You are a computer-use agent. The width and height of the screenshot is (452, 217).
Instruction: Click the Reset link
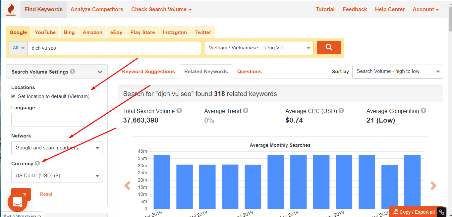[x=46, y=194]
